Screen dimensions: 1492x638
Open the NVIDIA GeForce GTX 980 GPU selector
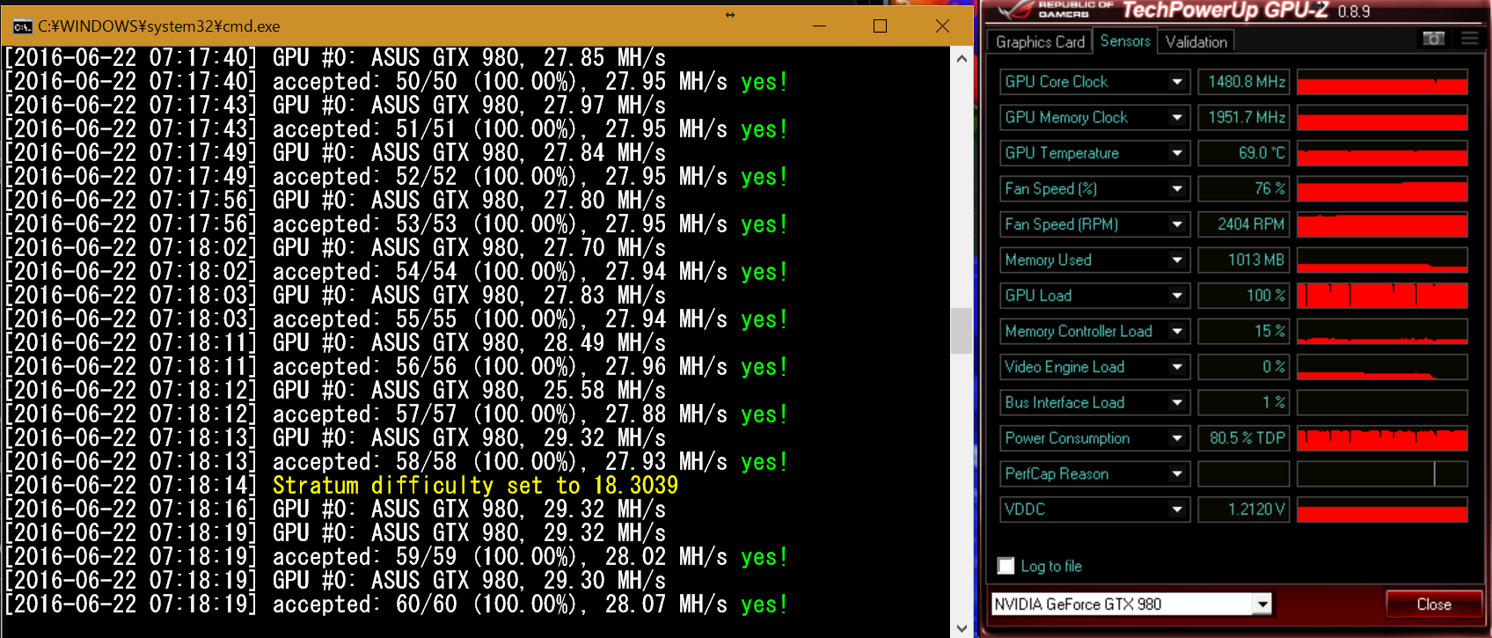coord(1131,604)
